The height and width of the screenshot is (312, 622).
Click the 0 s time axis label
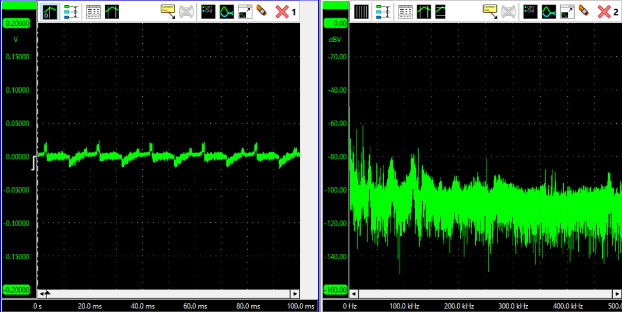tap(37, 306)
